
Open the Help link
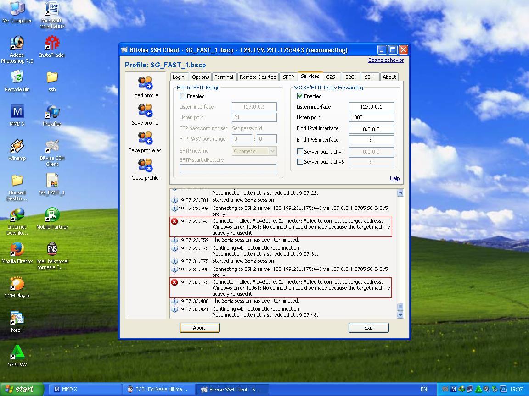tap(395, 178)
